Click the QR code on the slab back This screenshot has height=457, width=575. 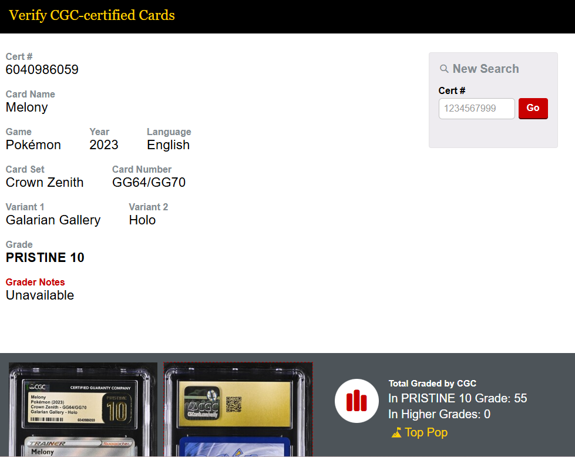click(x=234, y=404)
